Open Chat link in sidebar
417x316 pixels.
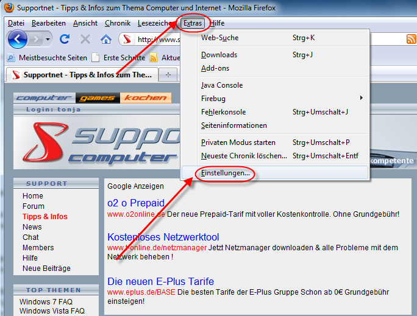30,237
